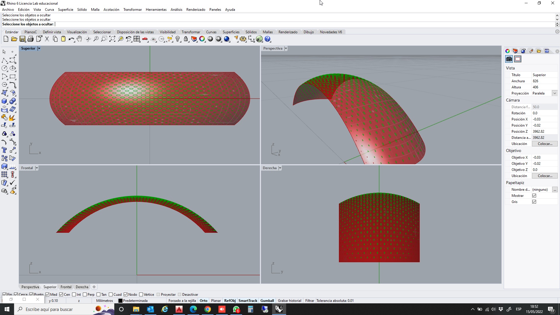Screen dimensions: 560x315
Task: Expand the command history scroll arrow
Action: tap(557, 15)
